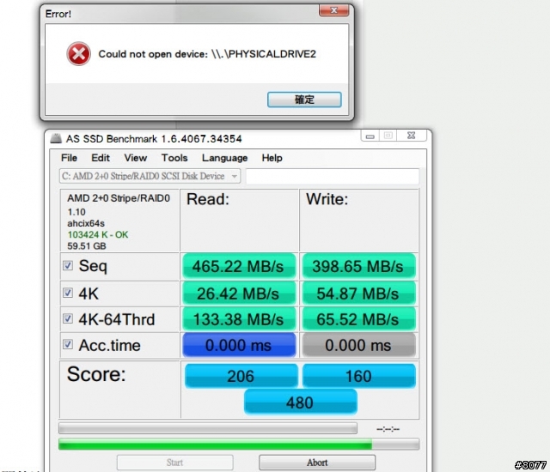Toggle the Acc.time test checkbox

point(68,344)
